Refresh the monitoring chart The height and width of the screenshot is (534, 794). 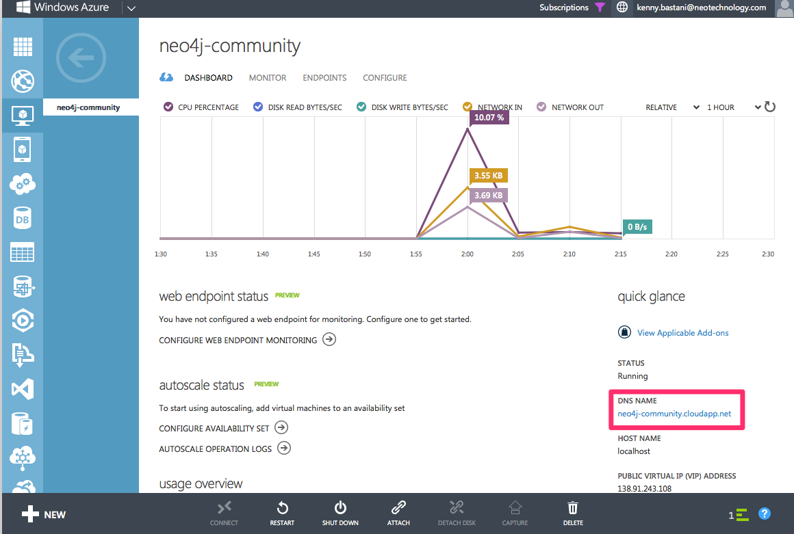tap(769, 107)
